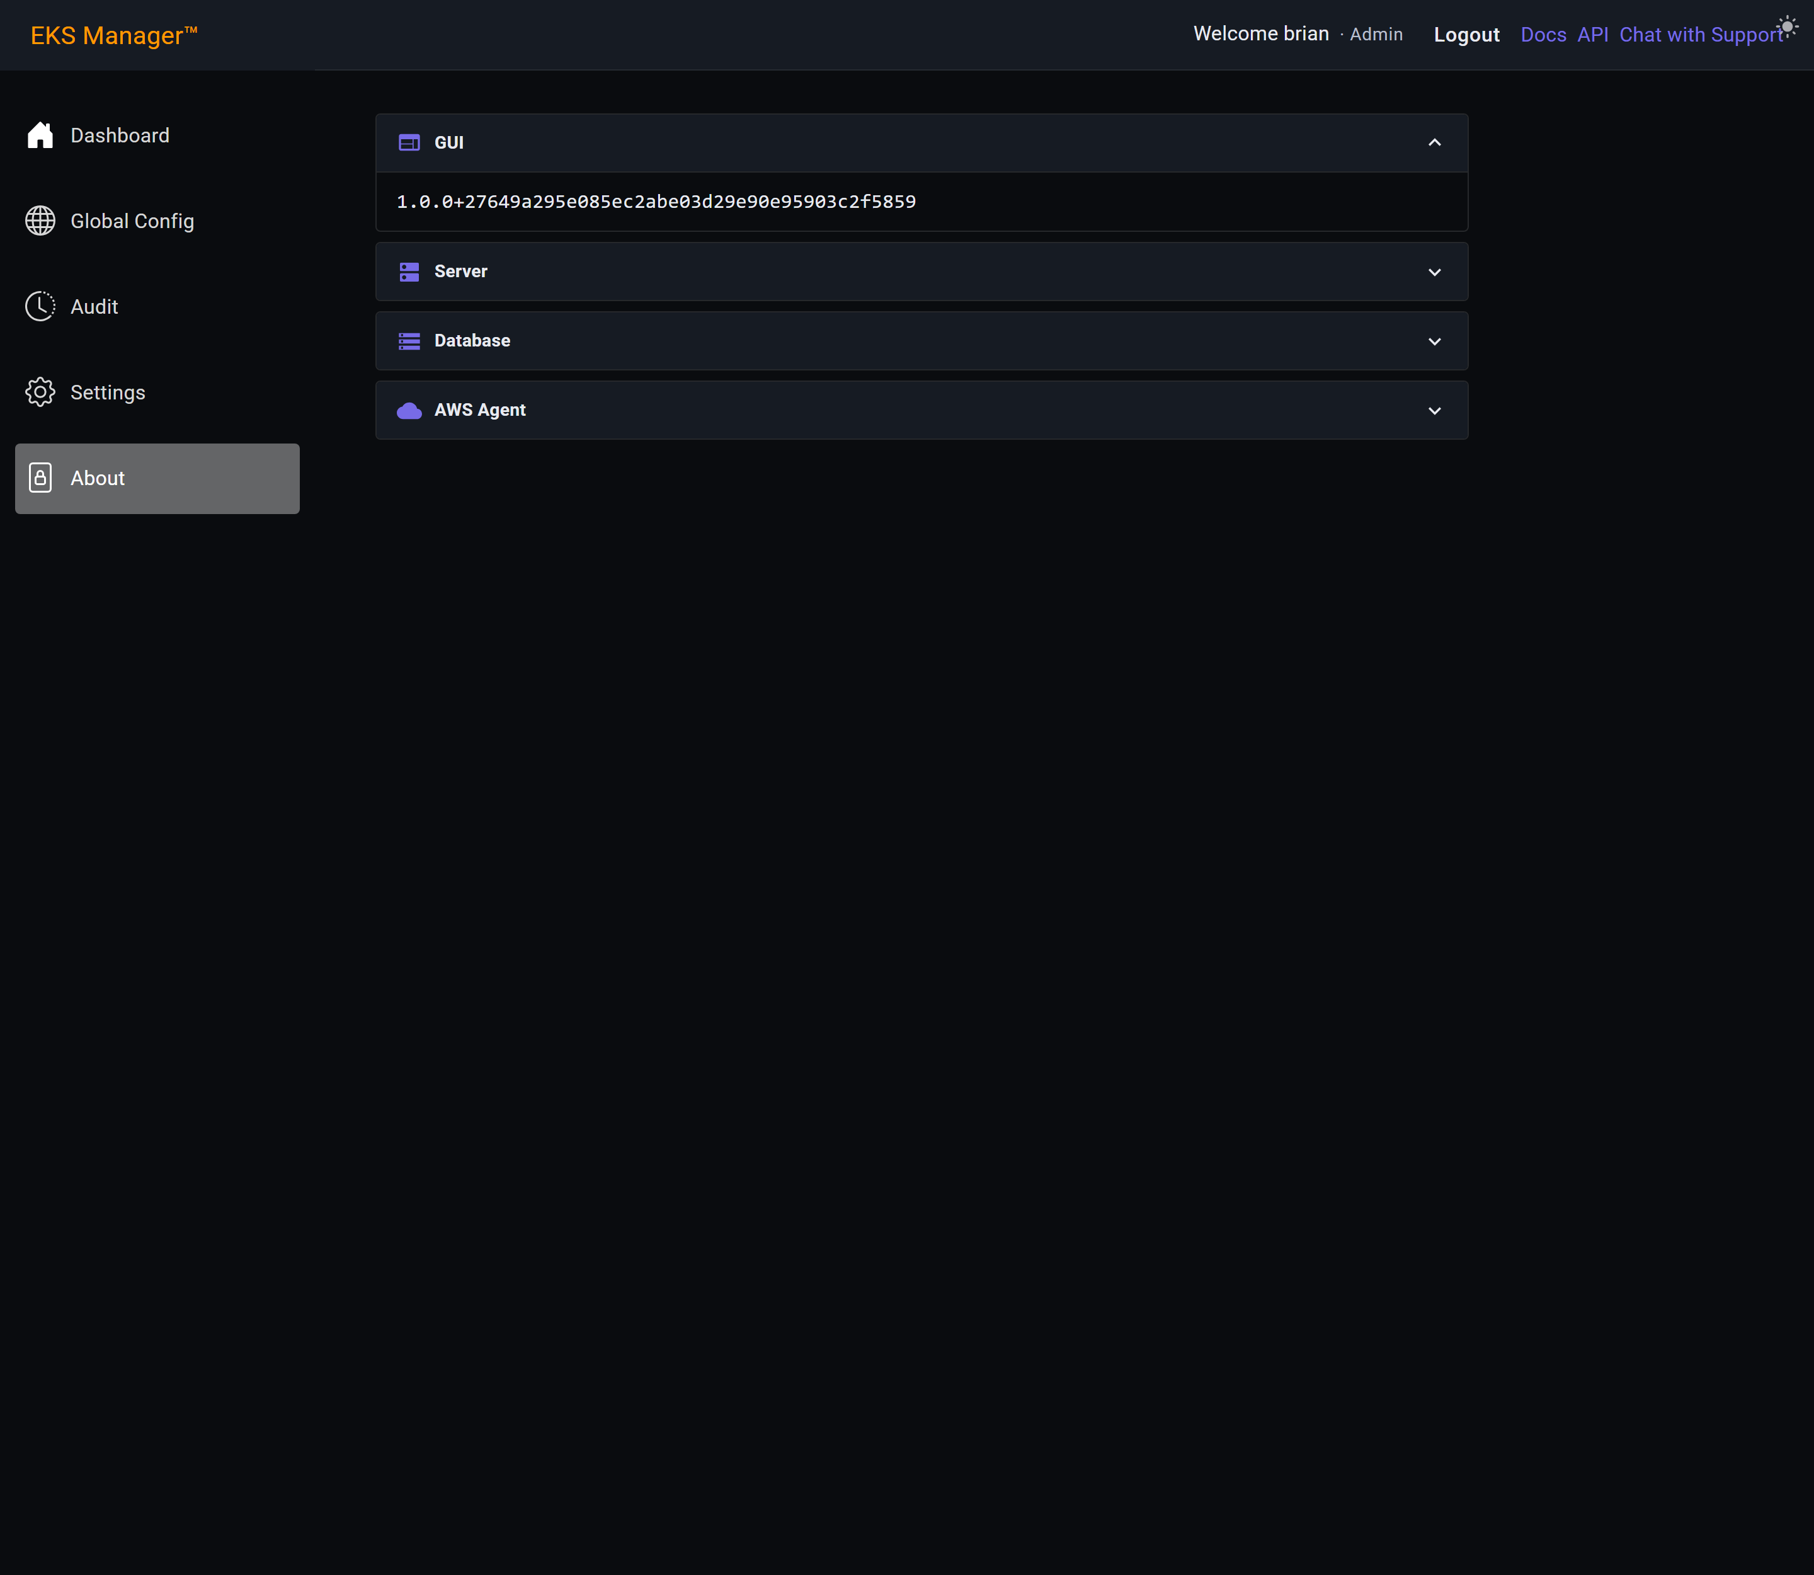Expand the Database section chevron
This screenshot has height=1575, width=1814.
pyautogui.click(x=1434, y=341)
